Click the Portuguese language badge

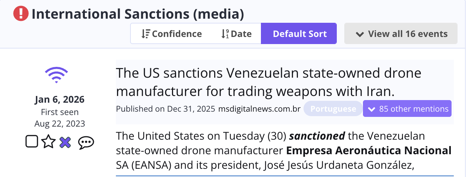tap(333, 109)
